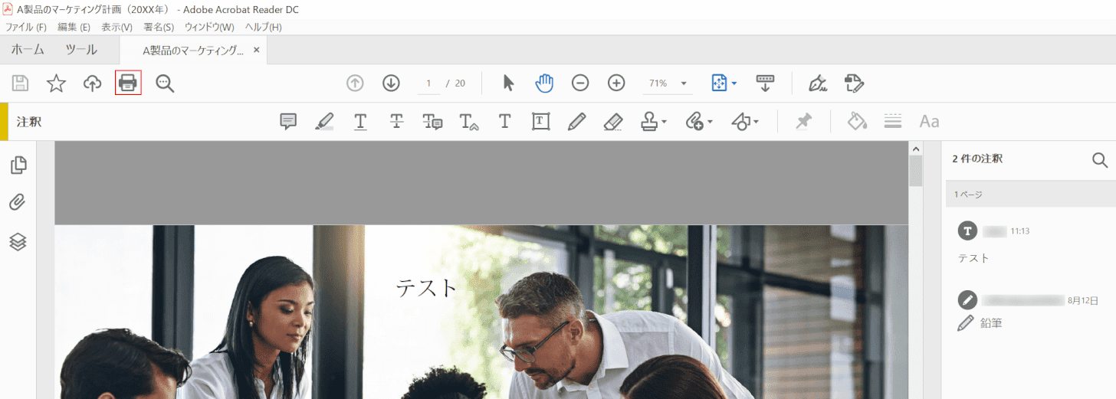Viewport: 1116px width, 399px height.
Task: Open the 編集 (E) menu
Action: 74,27
